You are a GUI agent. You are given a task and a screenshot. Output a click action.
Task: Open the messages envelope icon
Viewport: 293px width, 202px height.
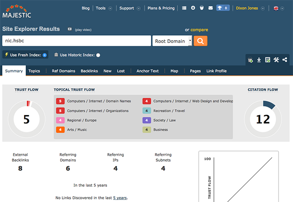click(210, 8)
